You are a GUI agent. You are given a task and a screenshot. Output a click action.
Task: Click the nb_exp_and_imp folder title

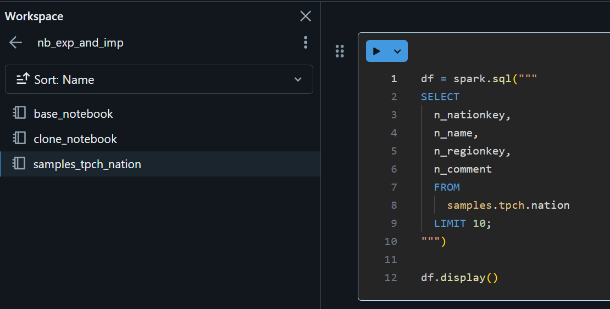coord(80,43)
